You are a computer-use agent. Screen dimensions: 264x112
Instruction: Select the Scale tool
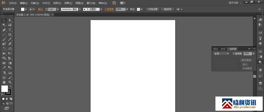[10, 49]
